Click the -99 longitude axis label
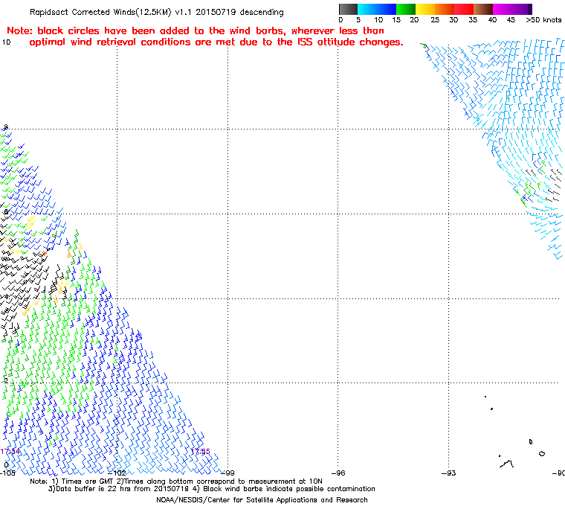The image size is (565, 512). (x=227, y=473)
